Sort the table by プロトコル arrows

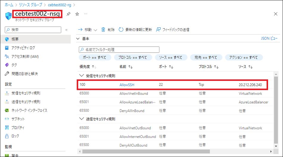point(216,67)
